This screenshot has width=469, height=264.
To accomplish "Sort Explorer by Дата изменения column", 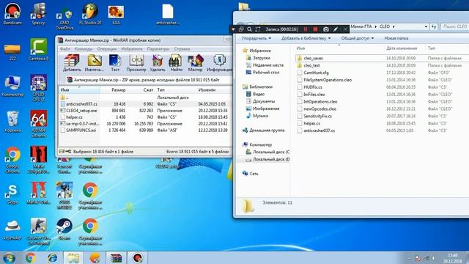I will coord(402,48).
